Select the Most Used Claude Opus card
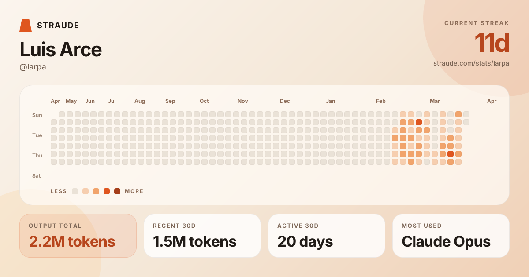 tap(451, 236)
